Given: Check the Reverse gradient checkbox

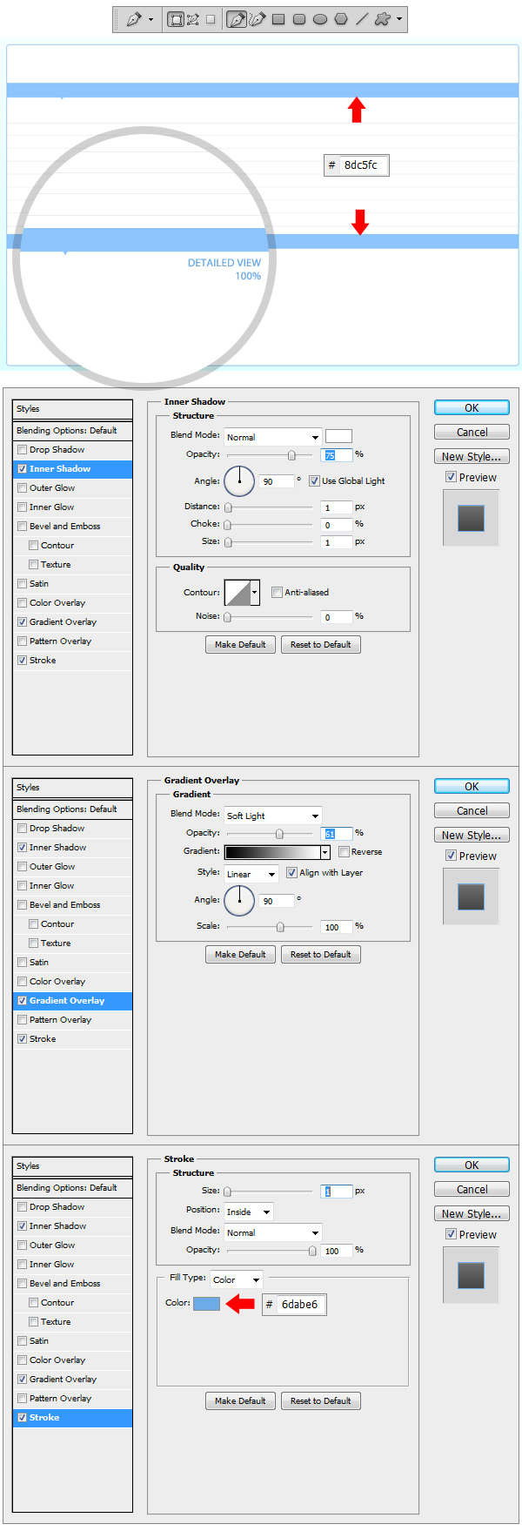Looking at the screenshot, I should [345, 852].
